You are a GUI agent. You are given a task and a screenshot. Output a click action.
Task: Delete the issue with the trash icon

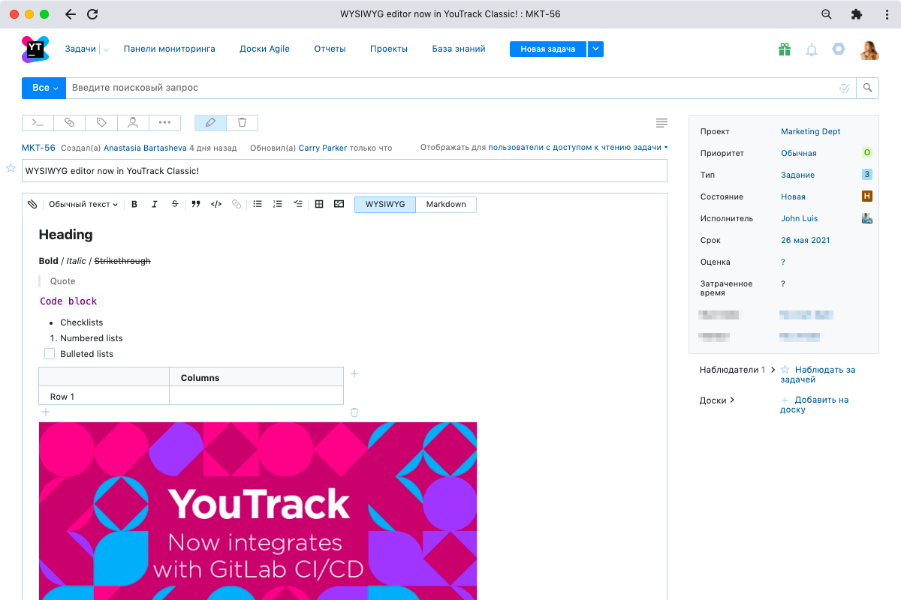[242, 122]
